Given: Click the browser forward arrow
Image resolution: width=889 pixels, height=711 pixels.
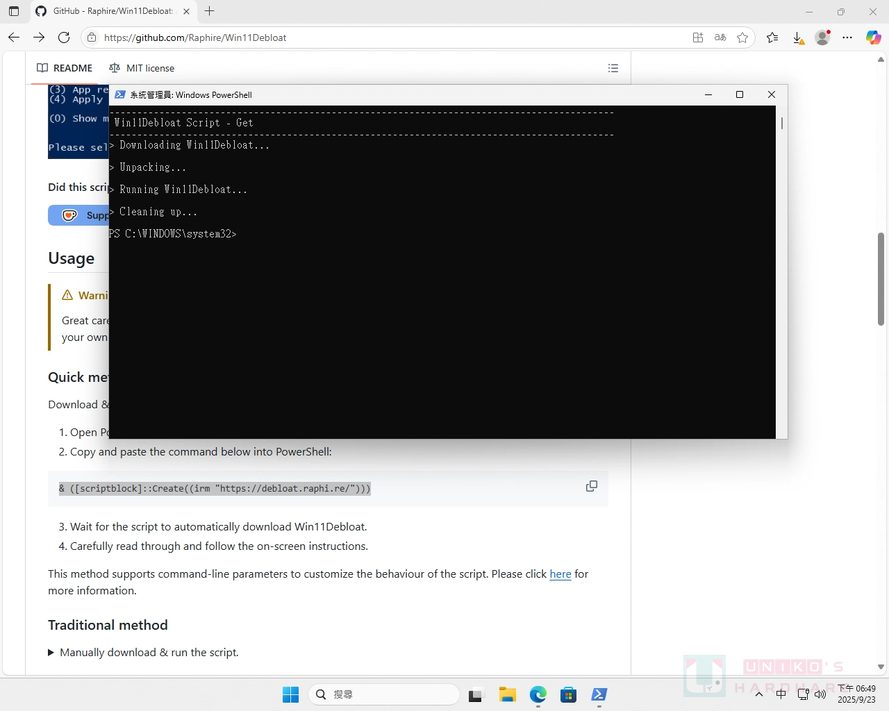Looking at the screenshot, I should [39, 37].
